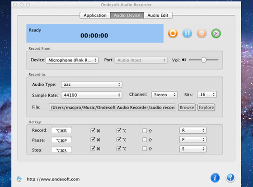Open the Record key dropdown showing R
253x187 pixels.
(x=193, y=131)
